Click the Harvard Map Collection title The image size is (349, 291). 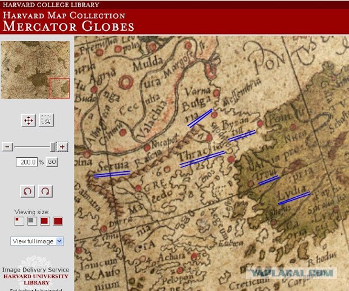point(64,15)
